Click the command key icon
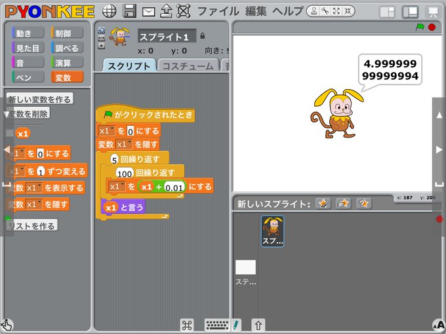This screenshot has width=446, height=334. 187,325
